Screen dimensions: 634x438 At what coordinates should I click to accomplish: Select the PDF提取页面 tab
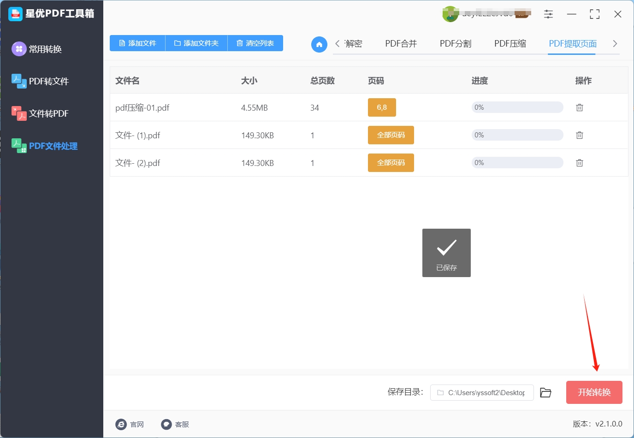(x=573, y=44)
